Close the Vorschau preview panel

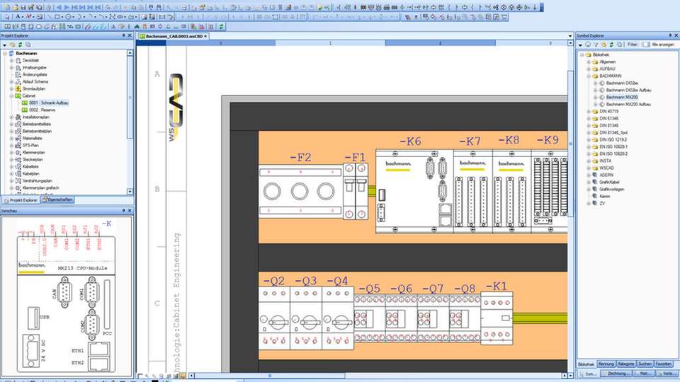130,211
